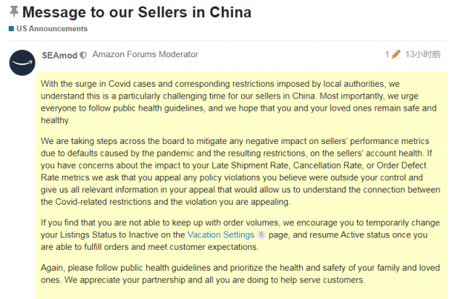The width and height of the screenshot is (452, 299).
Task: Click the paragraph starting With the surge in Covid
Action: (239, 102)
